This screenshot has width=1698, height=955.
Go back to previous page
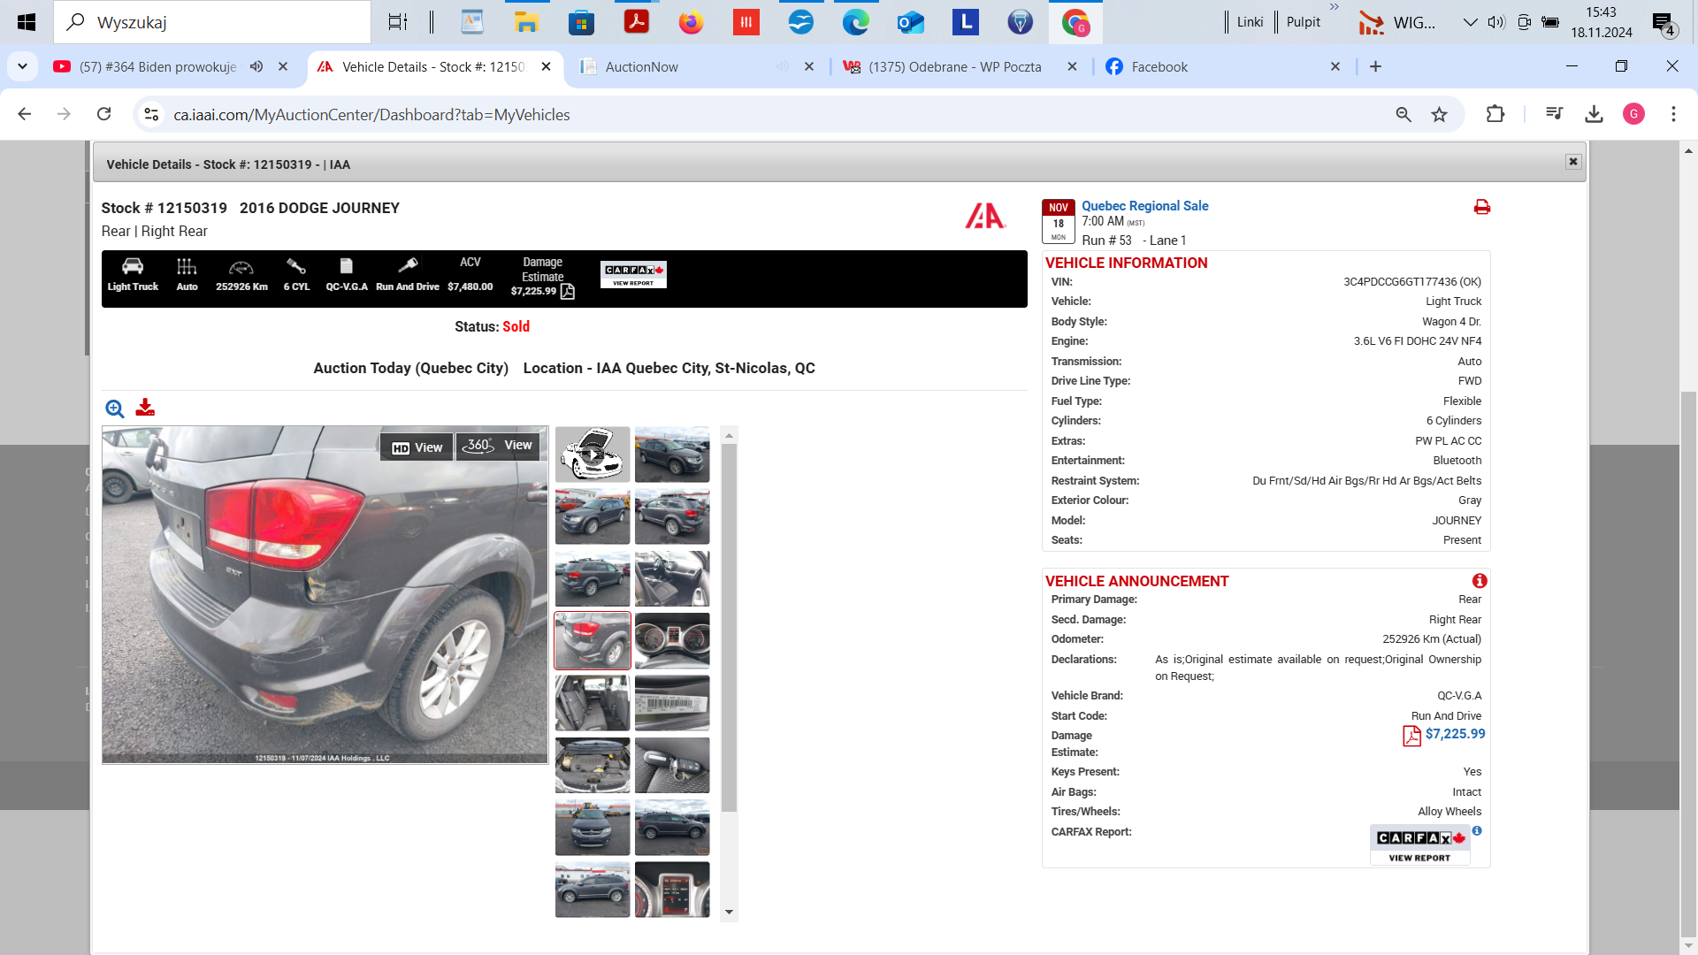click(25, 114)
